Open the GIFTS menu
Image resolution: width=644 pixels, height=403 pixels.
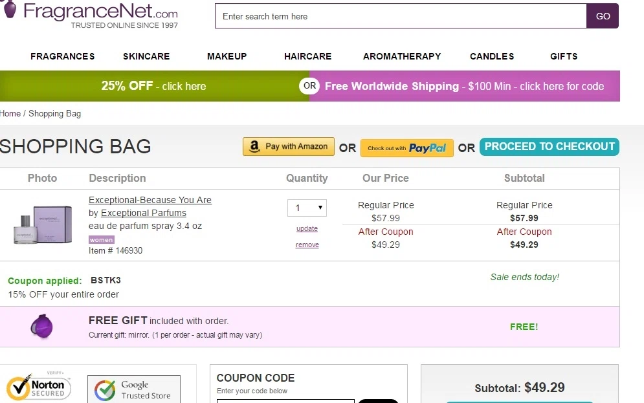564,56
